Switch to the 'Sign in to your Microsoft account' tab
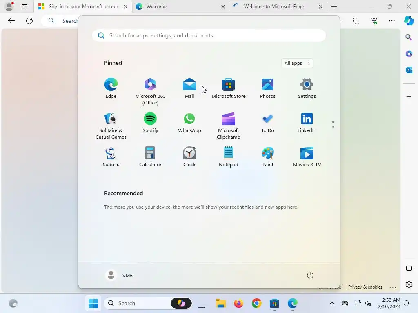The image size is (418, 313). tap(82, 7)
